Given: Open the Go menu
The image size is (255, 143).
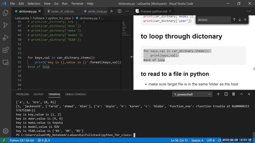Looking at the screenshot, I should [x=56, y=4].
